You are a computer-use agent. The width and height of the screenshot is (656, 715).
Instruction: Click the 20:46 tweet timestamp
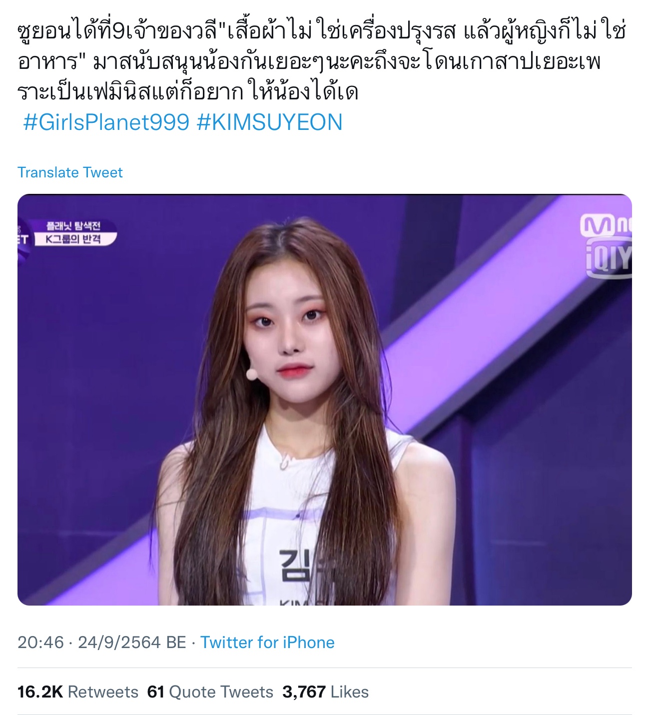click(41, 642)
